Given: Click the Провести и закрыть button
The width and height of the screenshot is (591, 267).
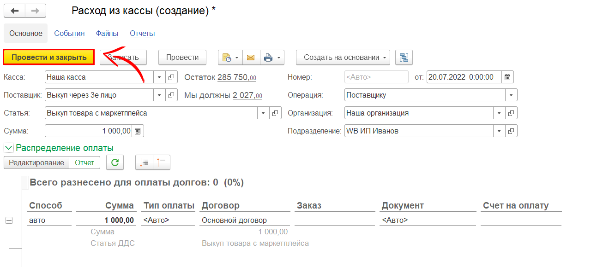Looking at the screenshot, I should (49, 58).
